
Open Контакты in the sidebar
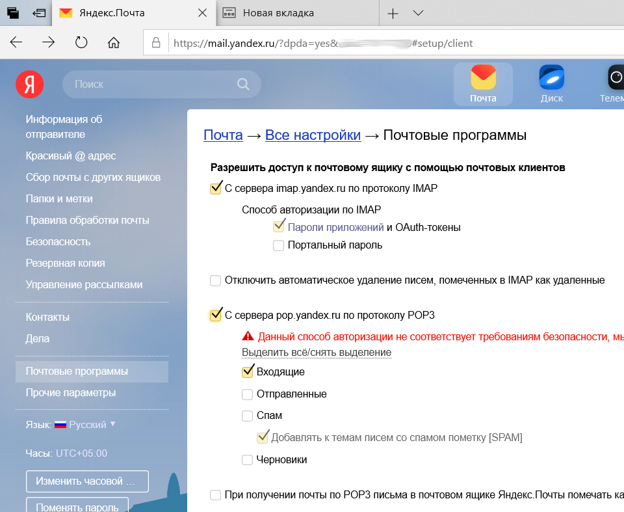tap(47, 317)
